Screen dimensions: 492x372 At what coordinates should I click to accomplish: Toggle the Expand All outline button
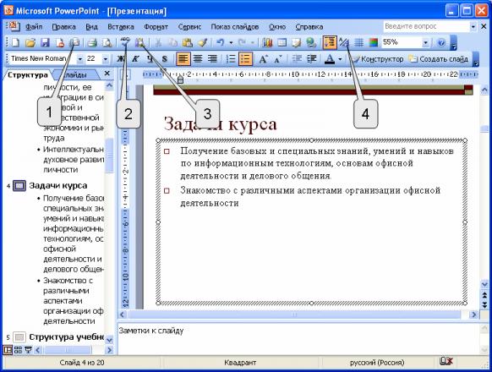330,42
